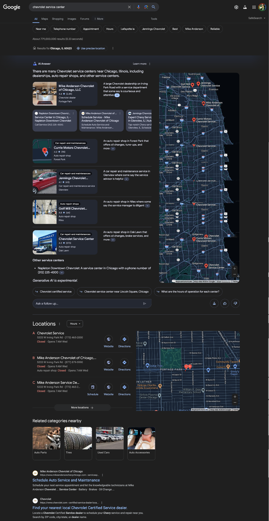
Task: Switch to the Shopping tab
Action: click(58, 19)
